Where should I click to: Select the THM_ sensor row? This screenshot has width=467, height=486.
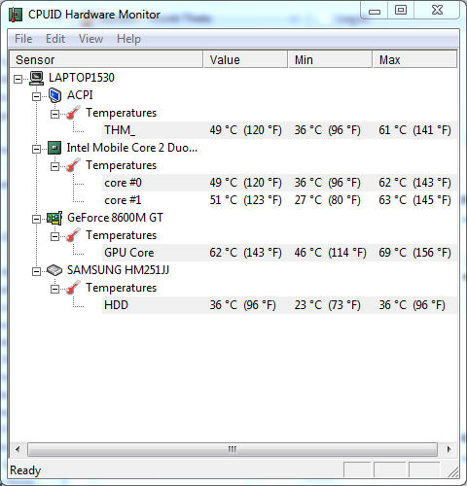tap(279, 130)
